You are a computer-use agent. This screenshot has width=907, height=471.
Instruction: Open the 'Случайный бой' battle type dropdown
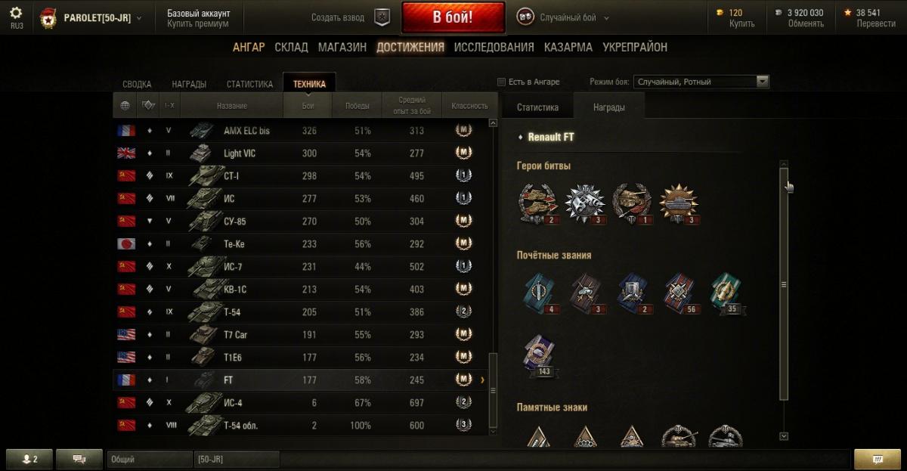click(x=563, y=17)
